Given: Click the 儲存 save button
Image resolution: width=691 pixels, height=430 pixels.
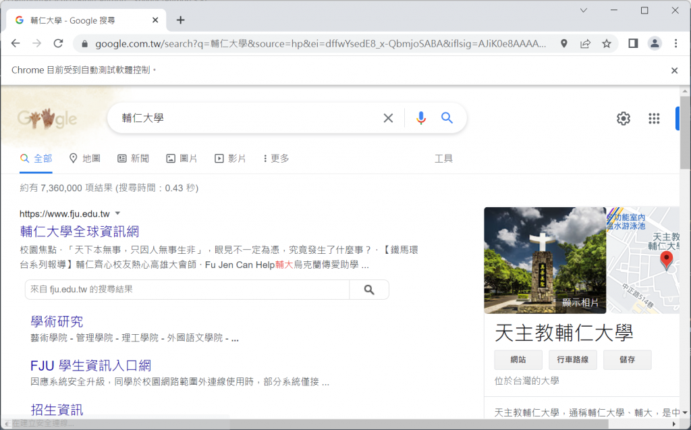Looking at the screenshot, I should pyautogui.click(x=627, y=360).
